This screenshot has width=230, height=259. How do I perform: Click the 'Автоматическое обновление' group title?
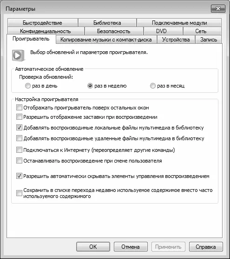(49, 69)
